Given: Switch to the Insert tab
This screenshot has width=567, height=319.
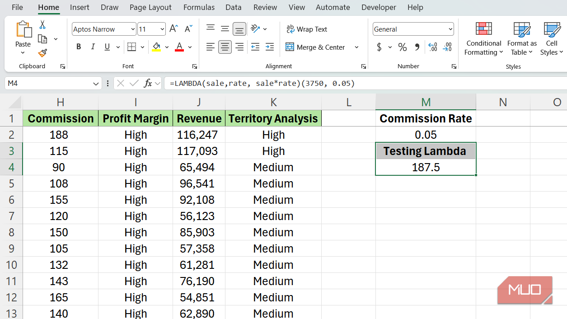Looking at the screenshot, I should 80,7.
